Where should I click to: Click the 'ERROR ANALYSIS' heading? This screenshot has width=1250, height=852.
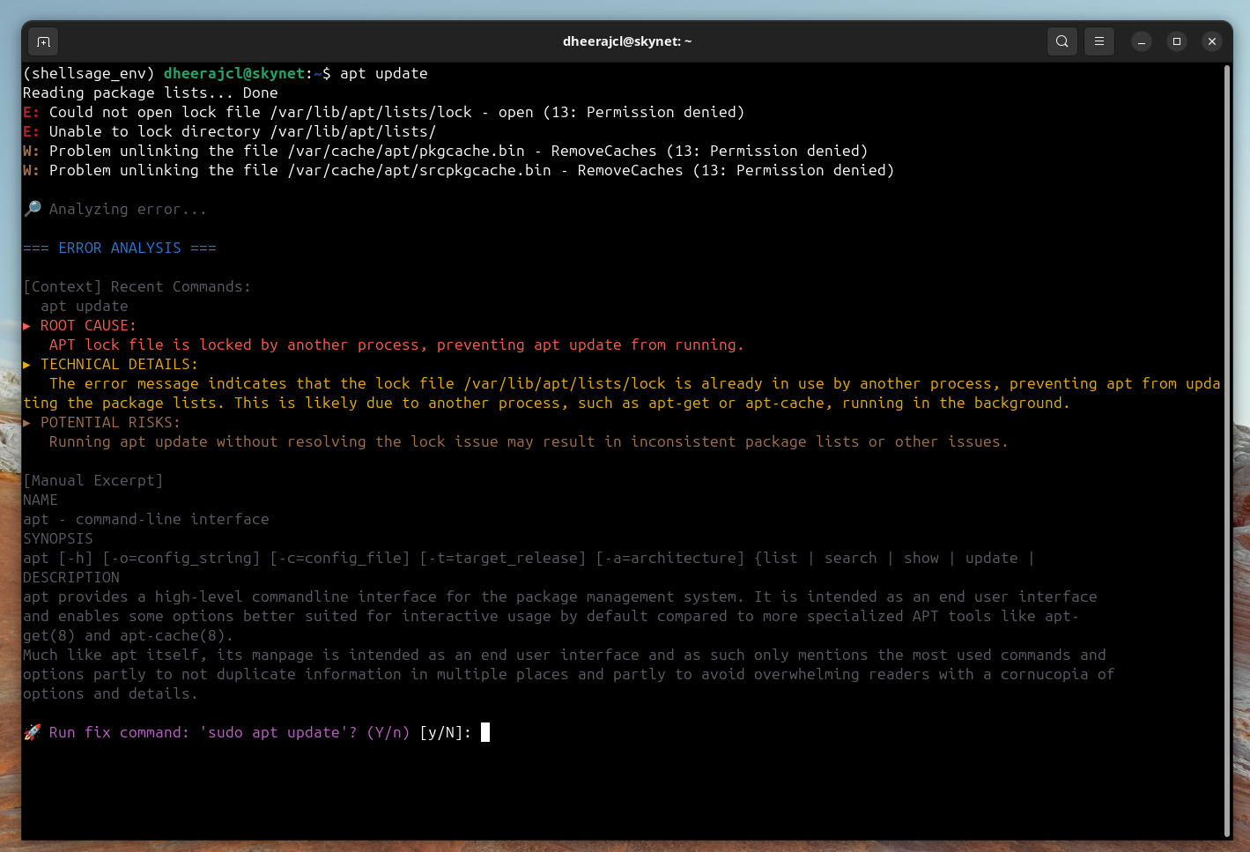[x=120, y=248]
